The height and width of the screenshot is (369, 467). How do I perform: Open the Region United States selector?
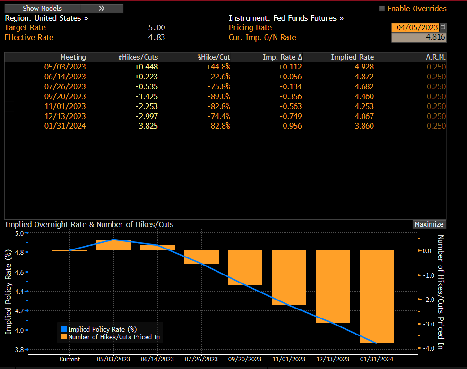click(x=46, y=18)
